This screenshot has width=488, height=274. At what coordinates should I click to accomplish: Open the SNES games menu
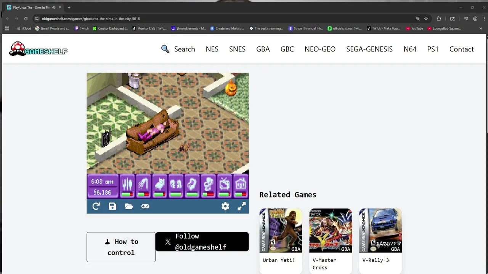237,49
